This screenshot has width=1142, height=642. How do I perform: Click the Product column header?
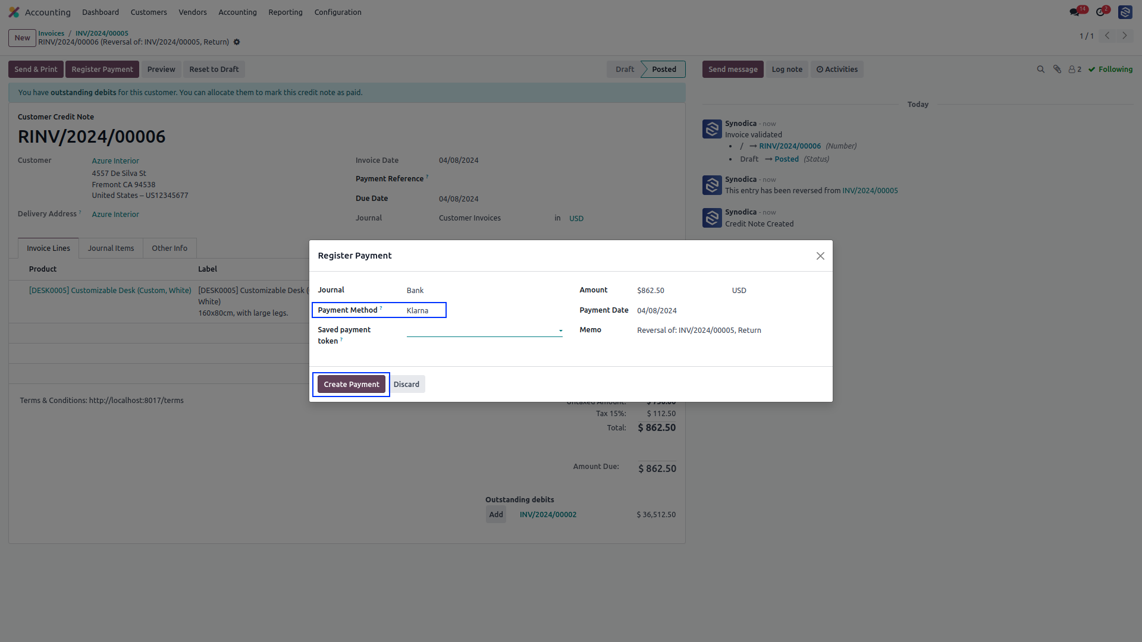(x=43, y=269)
